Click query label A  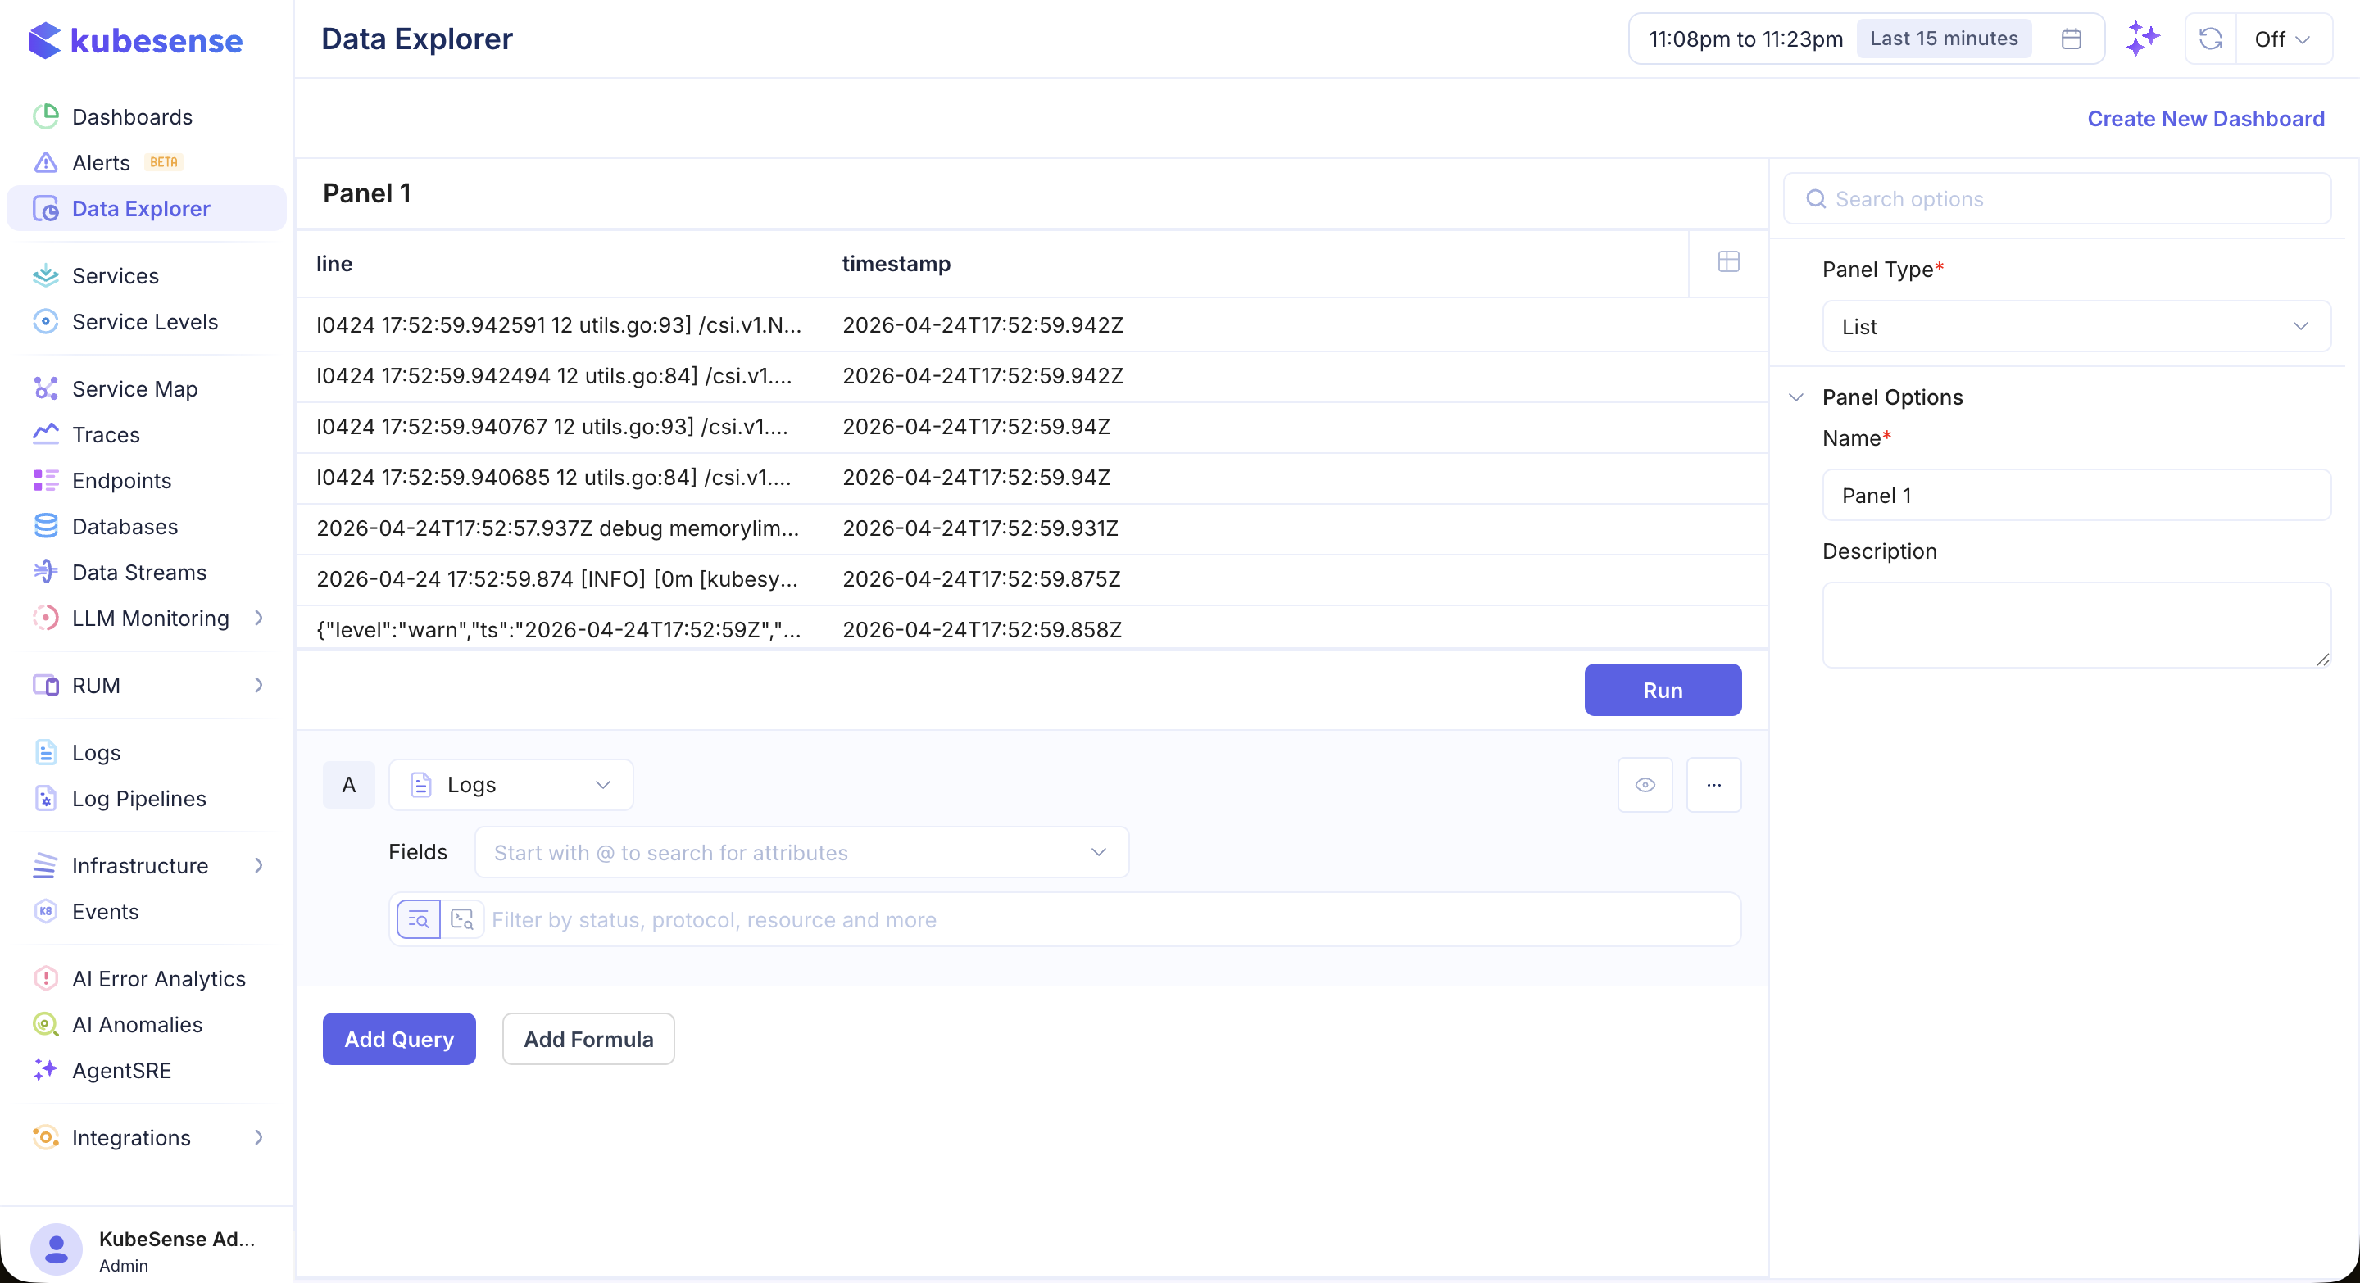(x=349, y=784)
